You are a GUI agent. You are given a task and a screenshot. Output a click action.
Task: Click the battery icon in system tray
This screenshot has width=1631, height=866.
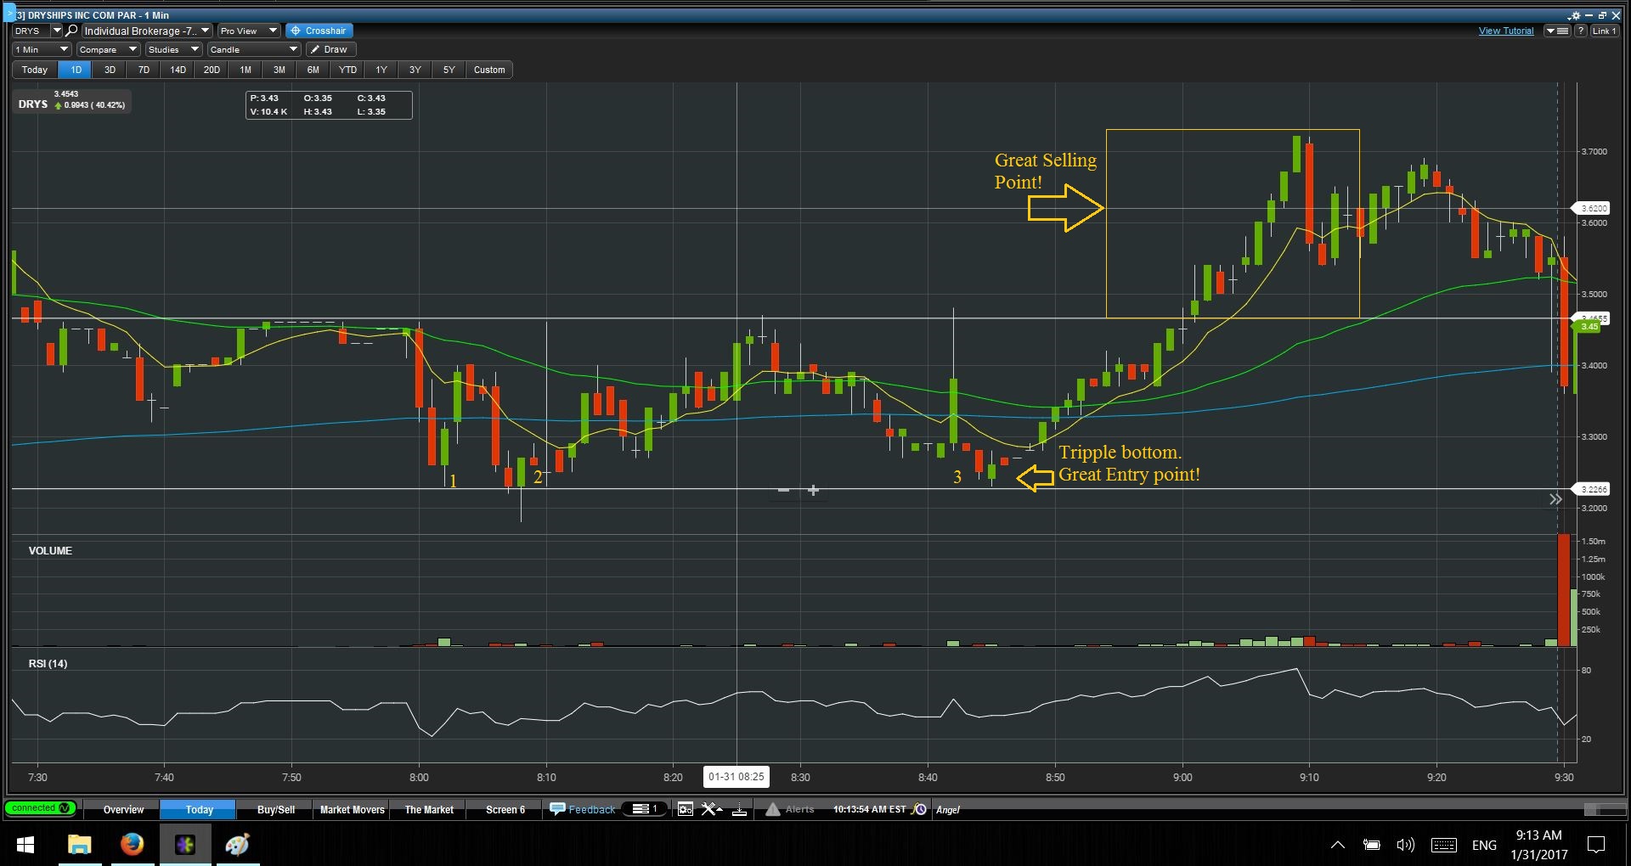(1372, 845)
